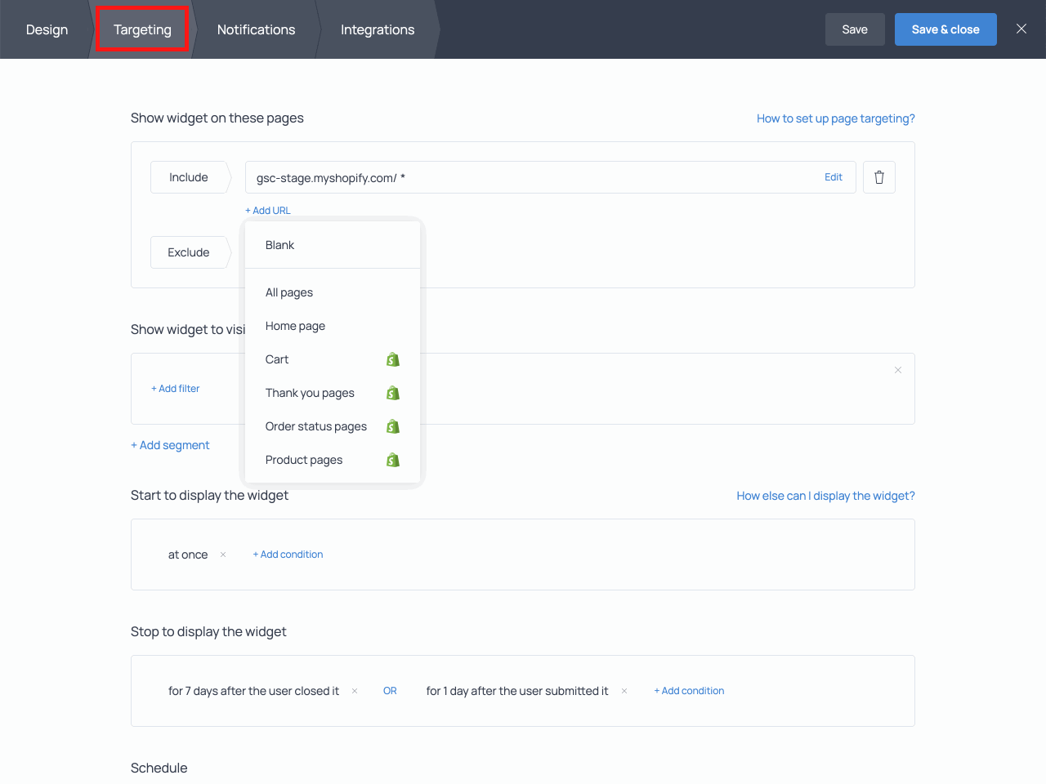Click the Shopify icon next to Product pages
Image resolution: width=1046 pixels, height=784 pixels.
tap(393, 459)
